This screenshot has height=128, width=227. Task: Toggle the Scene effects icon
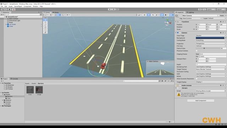click(x=157, y=15)
